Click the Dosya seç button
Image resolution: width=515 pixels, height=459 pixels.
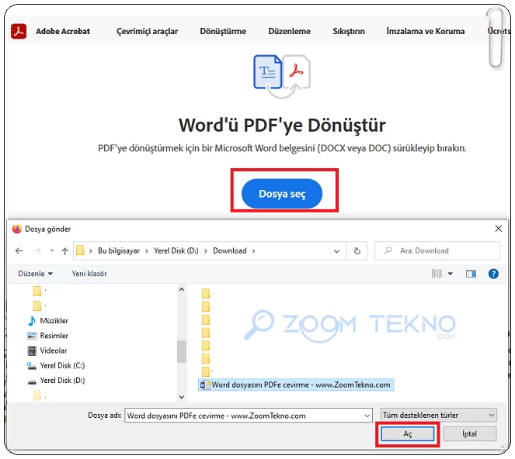pyautogui.click(x=282, y=193)
